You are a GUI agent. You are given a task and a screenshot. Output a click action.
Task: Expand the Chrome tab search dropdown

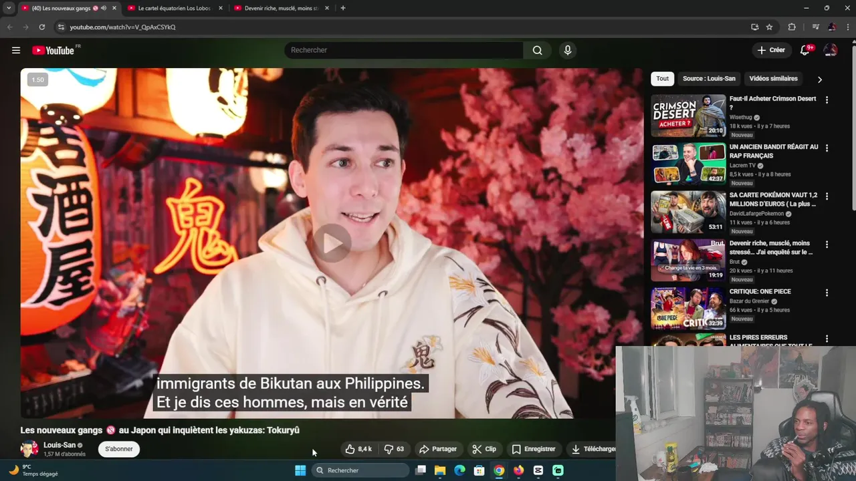click(9, 8)
